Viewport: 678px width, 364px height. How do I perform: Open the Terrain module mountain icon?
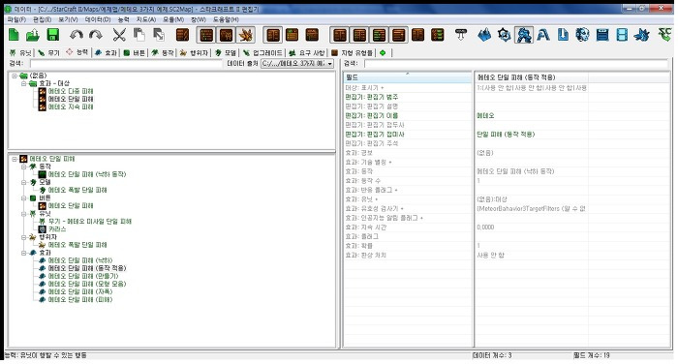pyautogui.click(x=484, y=35)
